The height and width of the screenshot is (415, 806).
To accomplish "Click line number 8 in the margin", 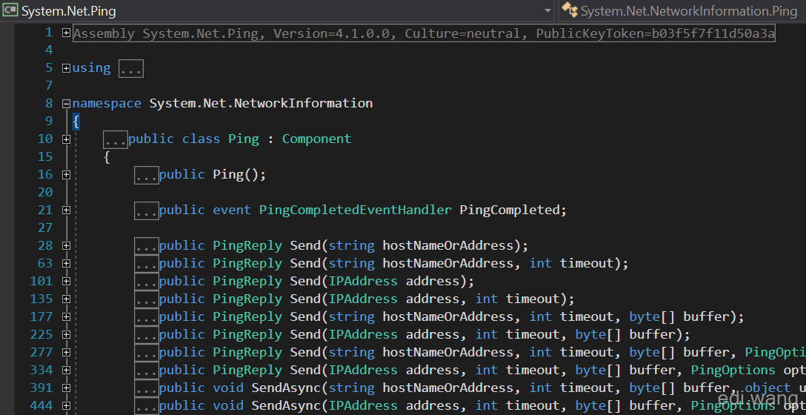I will click(x=49, y=103).
